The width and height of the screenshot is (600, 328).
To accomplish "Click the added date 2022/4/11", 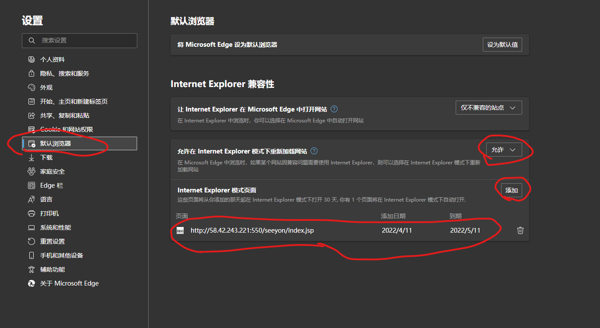I will point(397,230).
